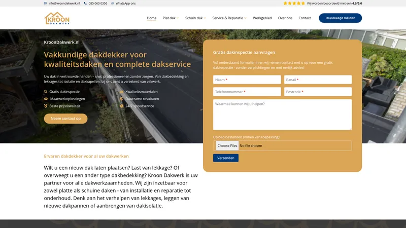Click the Upload bestanden label

point(247,137)
